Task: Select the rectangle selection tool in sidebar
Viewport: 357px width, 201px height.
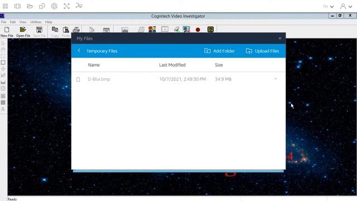Action: 3,56
